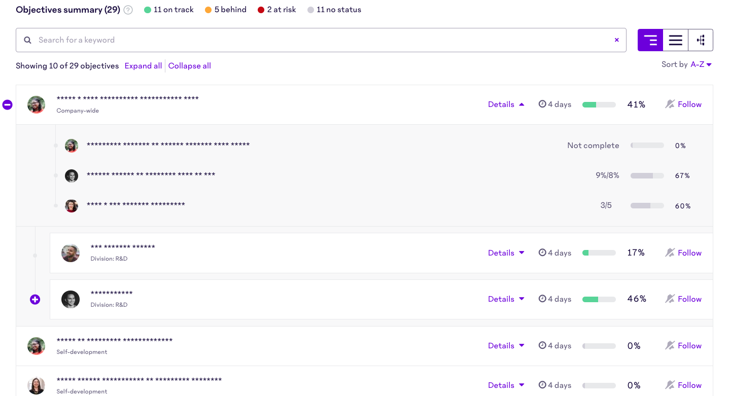Click the help question mark icon
Screen dimensions: 729x396
(127, 10)
